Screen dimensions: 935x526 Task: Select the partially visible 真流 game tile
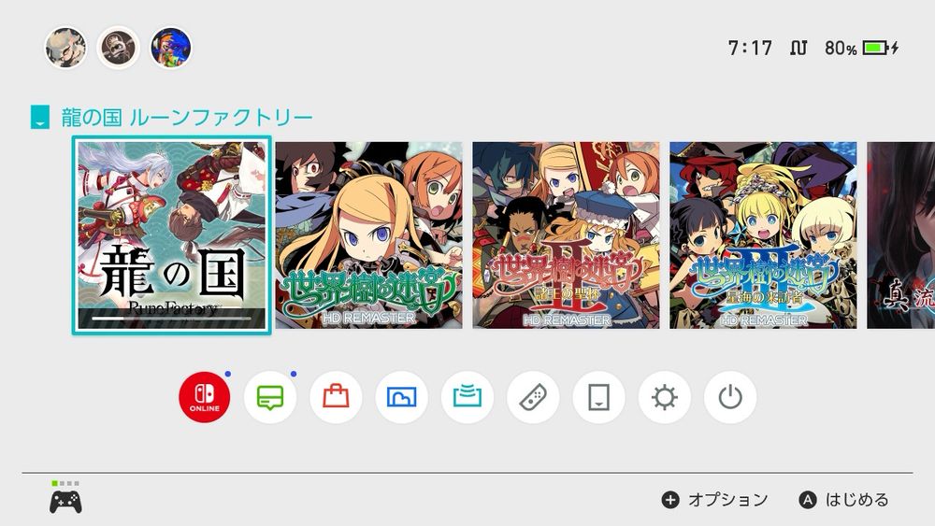[901, 235]
